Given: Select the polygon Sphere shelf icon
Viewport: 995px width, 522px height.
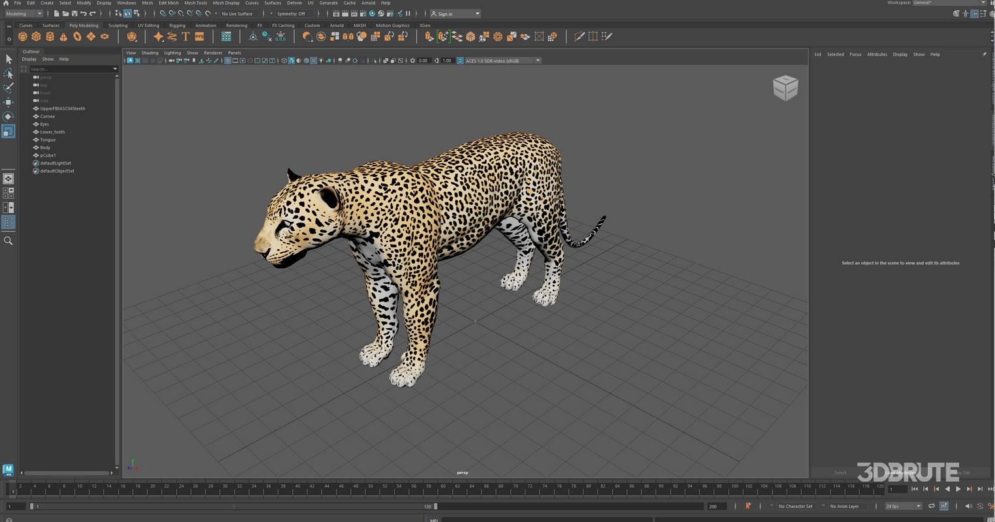Looking at the screenshot, I should 23,37.
